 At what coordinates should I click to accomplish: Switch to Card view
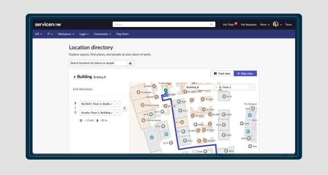tap(222, 74)
